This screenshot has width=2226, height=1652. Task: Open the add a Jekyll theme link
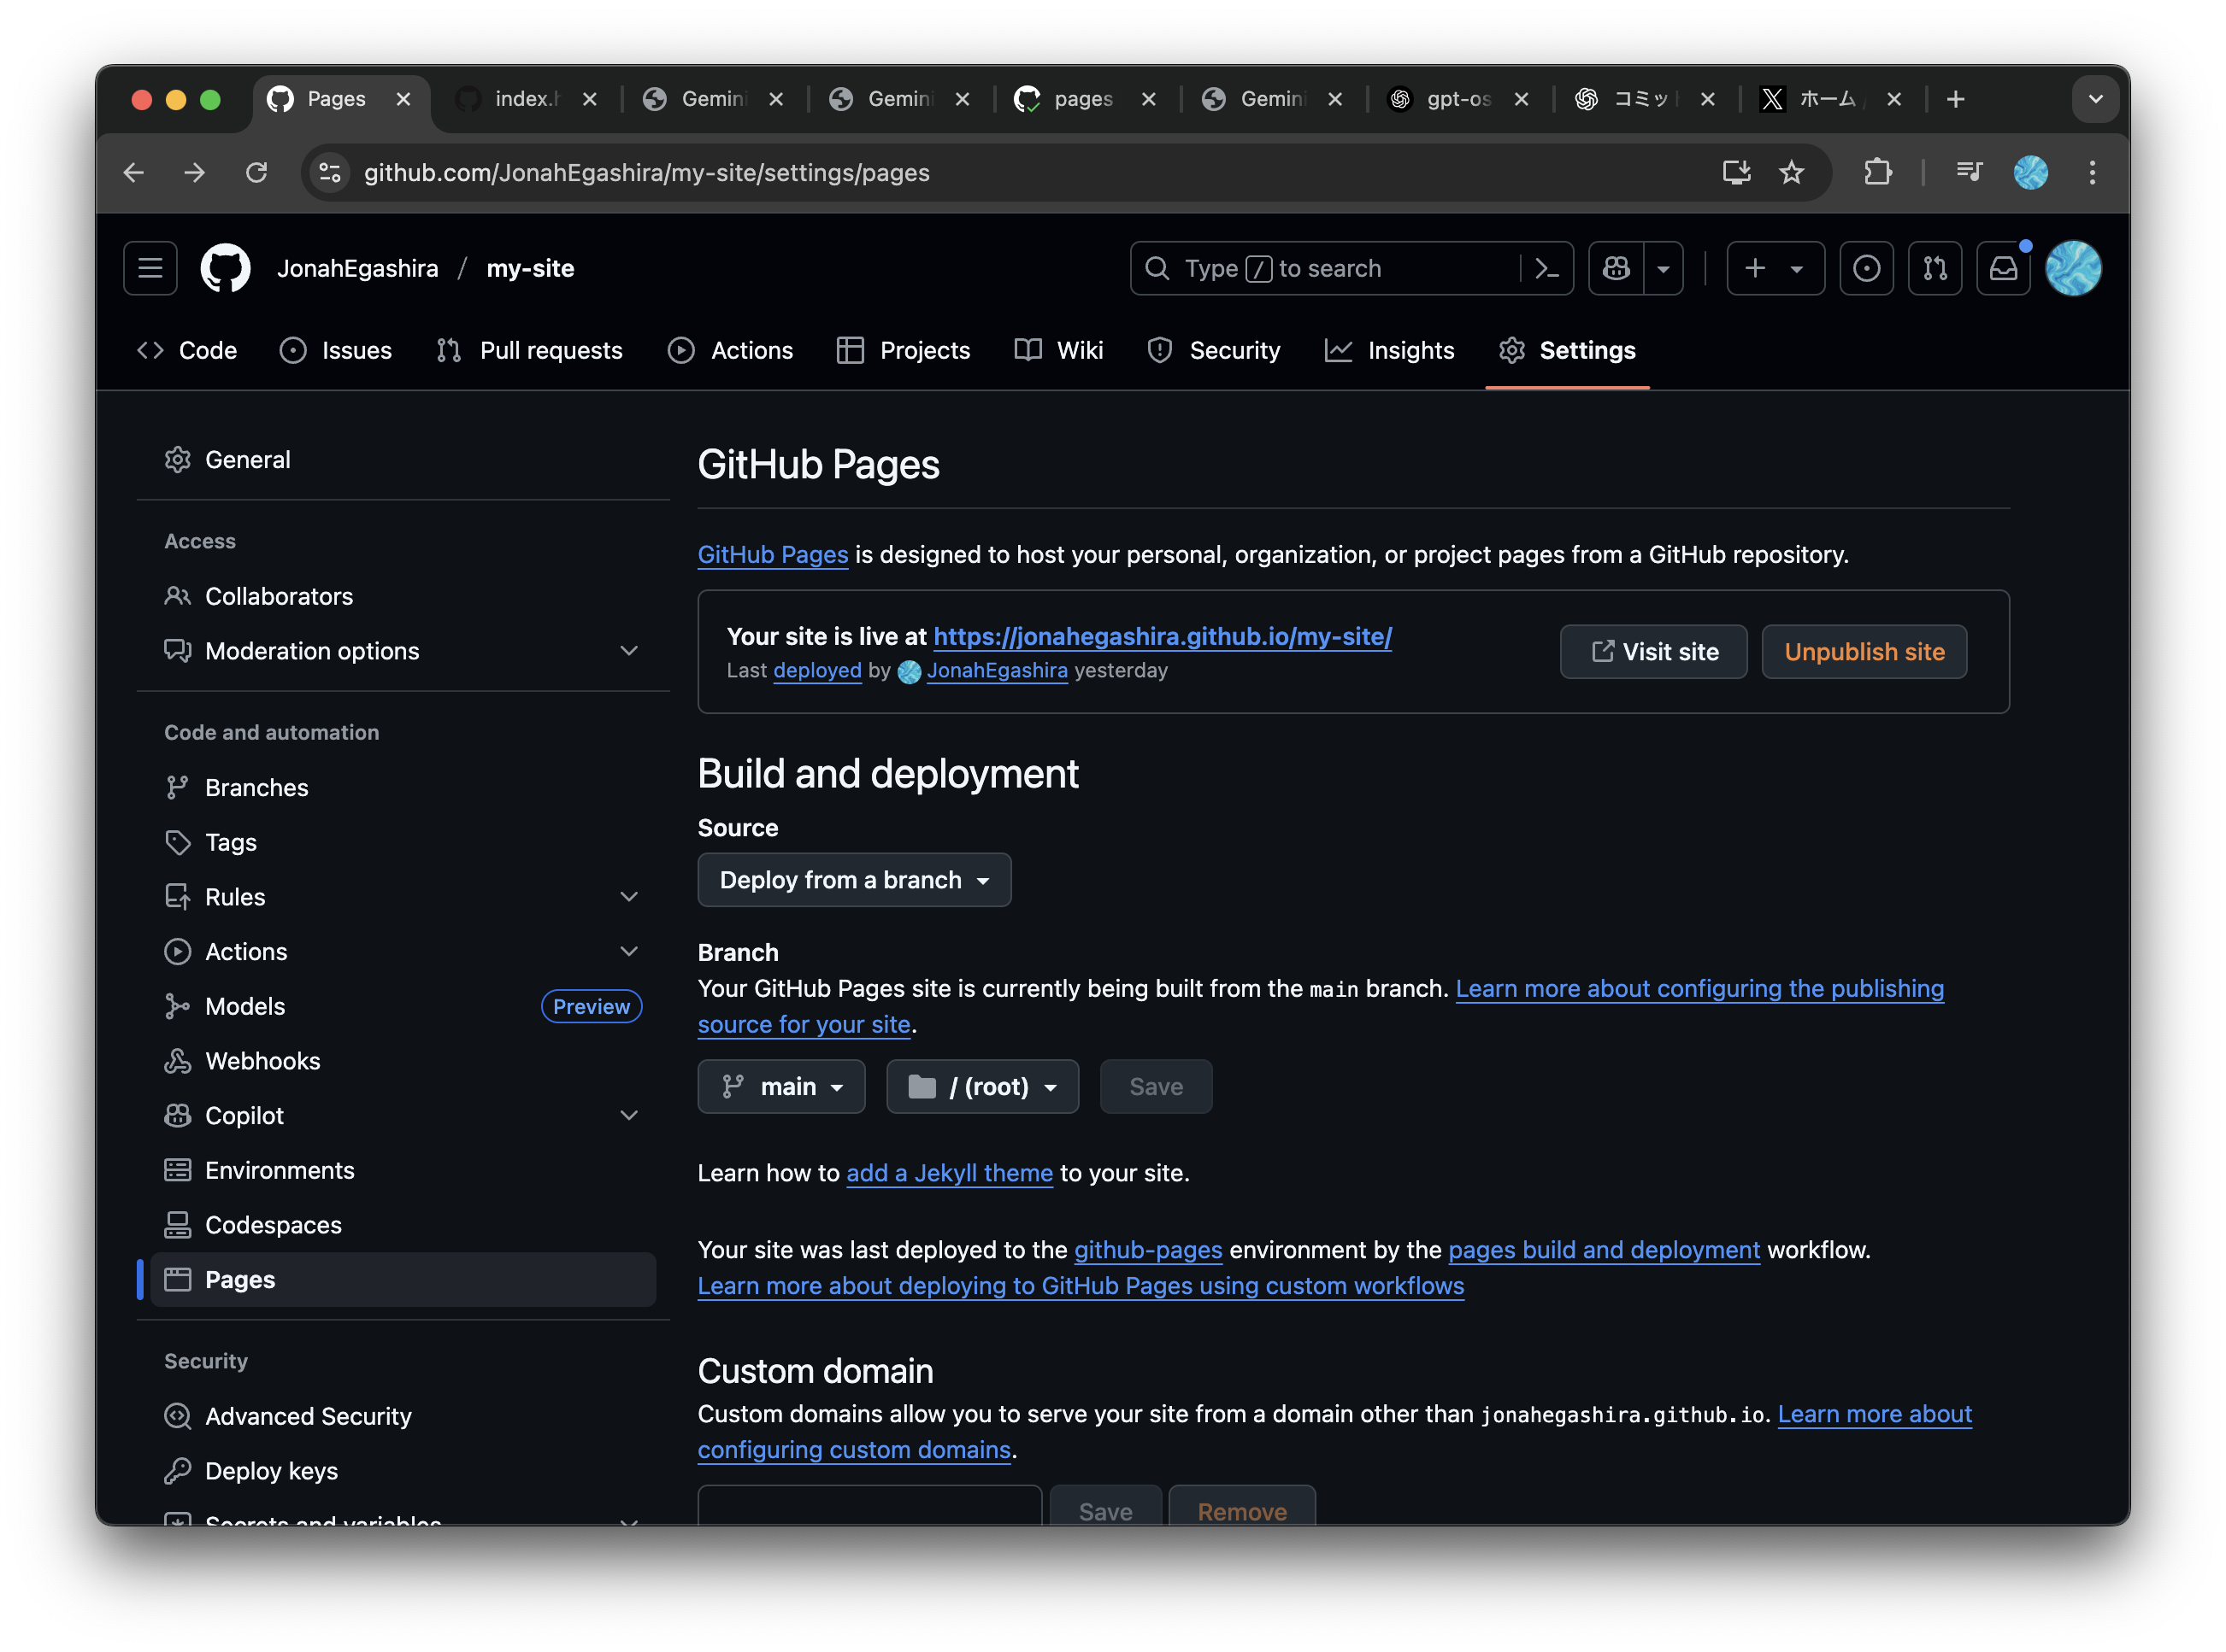coord(949,1172)
